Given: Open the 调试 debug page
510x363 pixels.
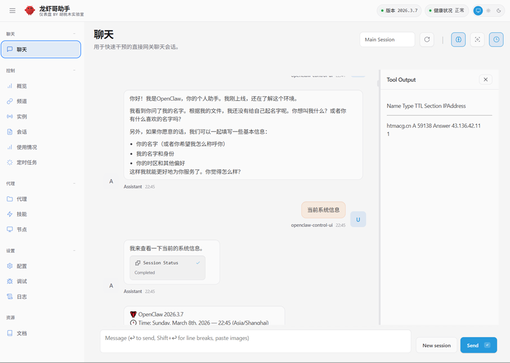Looking at the screenshot, I should (22, 282).
